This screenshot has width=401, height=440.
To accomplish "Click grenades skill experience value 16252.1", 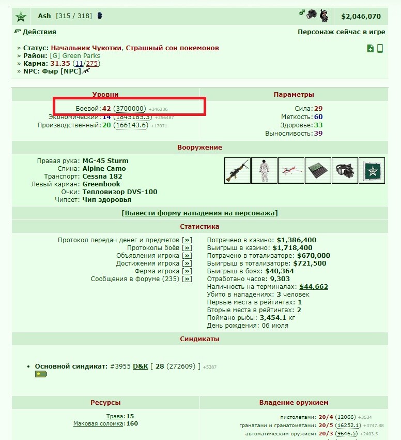I will pyautogui.click(x=348, y=426).
